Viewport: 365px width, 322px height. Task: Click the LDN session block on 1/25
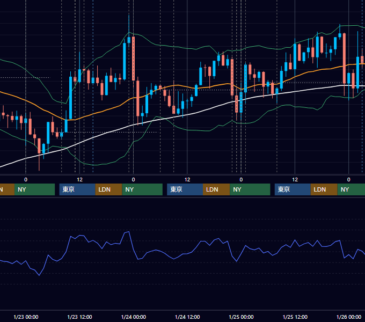point(324,189)
